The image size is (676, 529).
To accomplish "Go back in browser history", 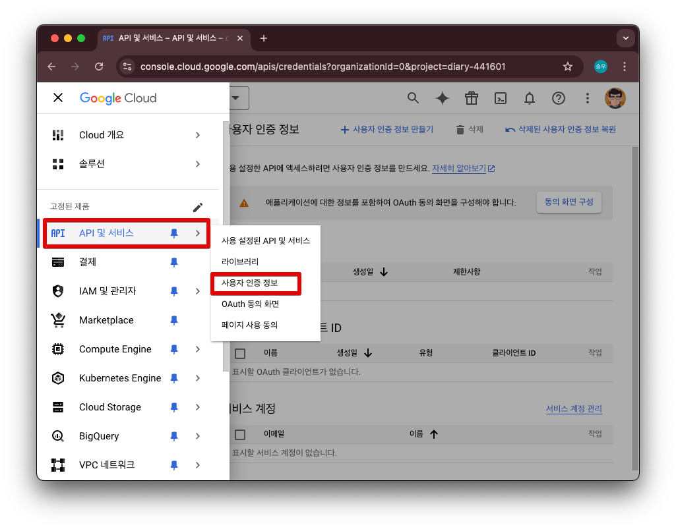I will tap(51, 67).
